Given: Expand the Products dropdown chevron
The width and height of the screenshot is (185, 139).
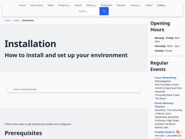Looking at the screenshot, I should pyautogui.click(x=69, y=5).
